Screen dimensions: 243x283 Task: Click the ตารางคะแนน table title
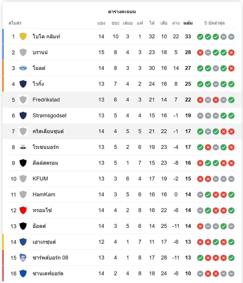point(122,12)
